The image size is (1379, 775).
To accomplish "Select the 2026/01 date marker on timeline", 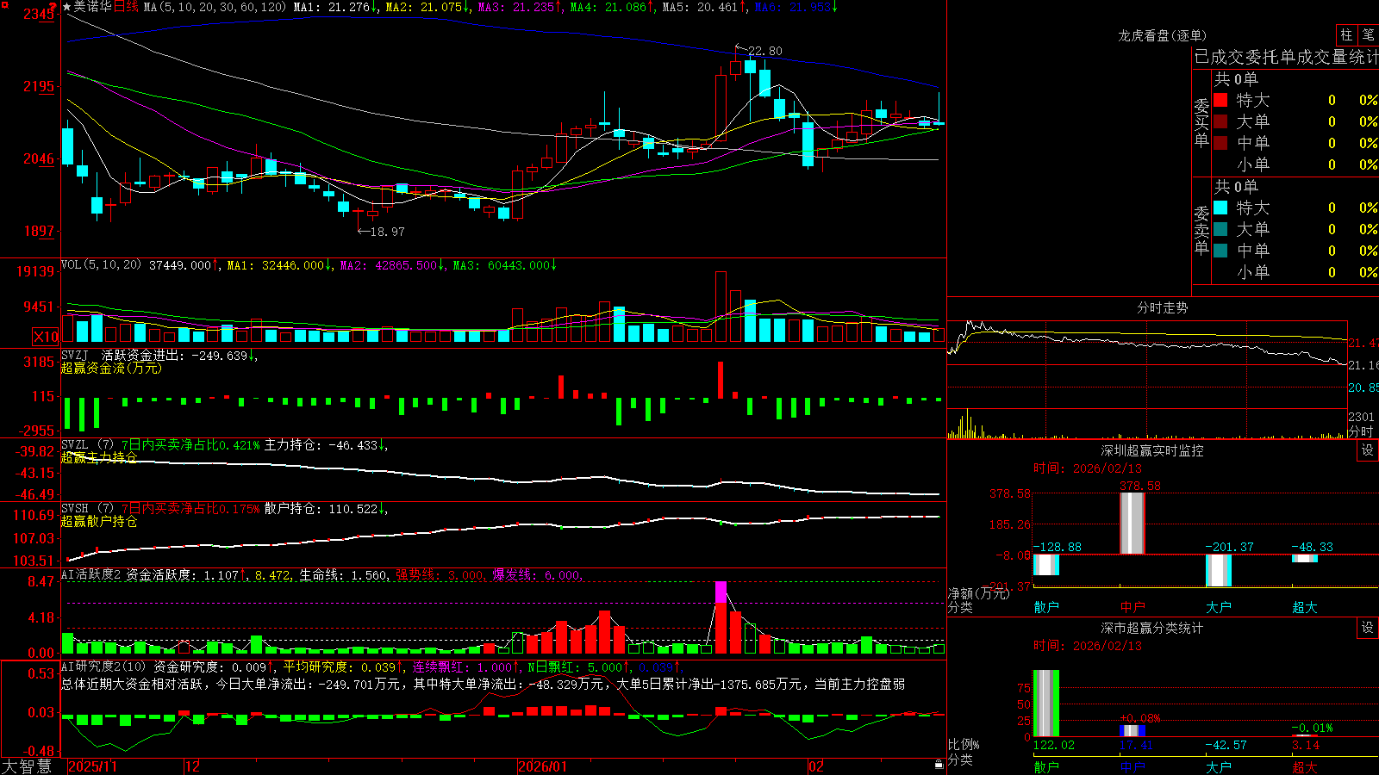I will coord(542,766).
